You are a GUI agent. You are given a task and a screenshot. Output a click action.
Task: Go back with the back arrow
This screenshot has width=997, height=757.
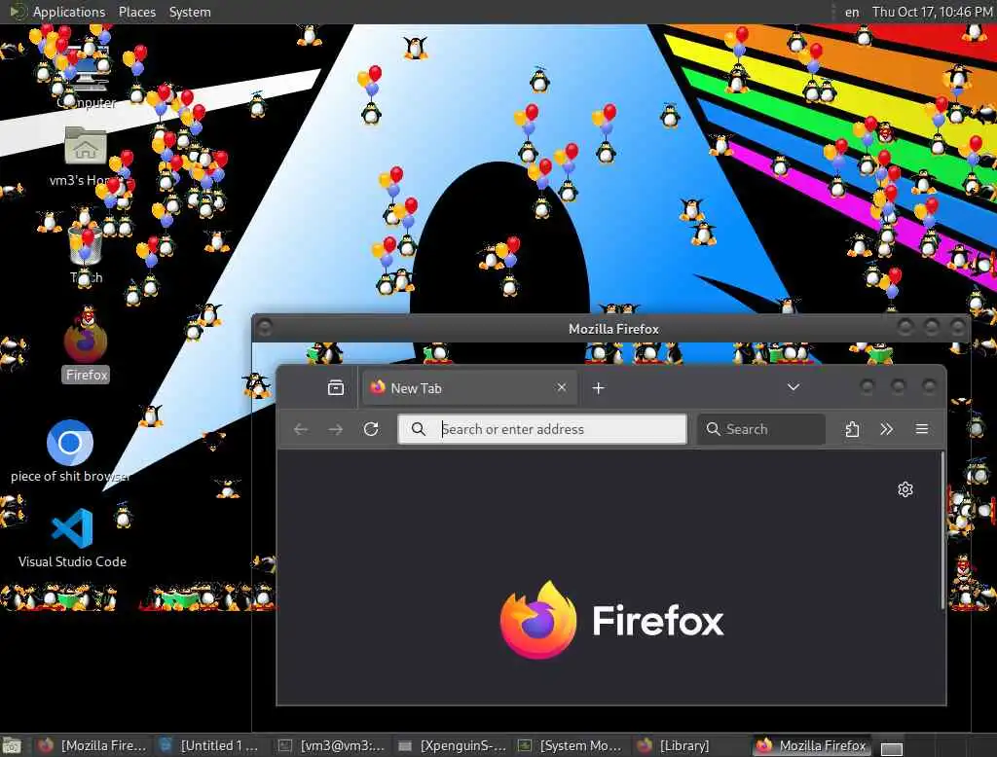(x=301, y=429)
